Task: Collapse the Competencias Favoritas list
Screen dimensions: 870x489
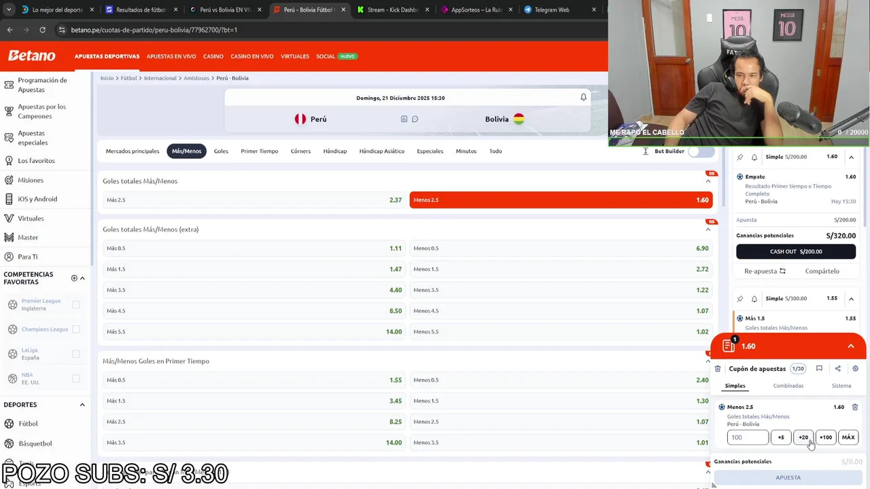Action: (x=82, y=278)
